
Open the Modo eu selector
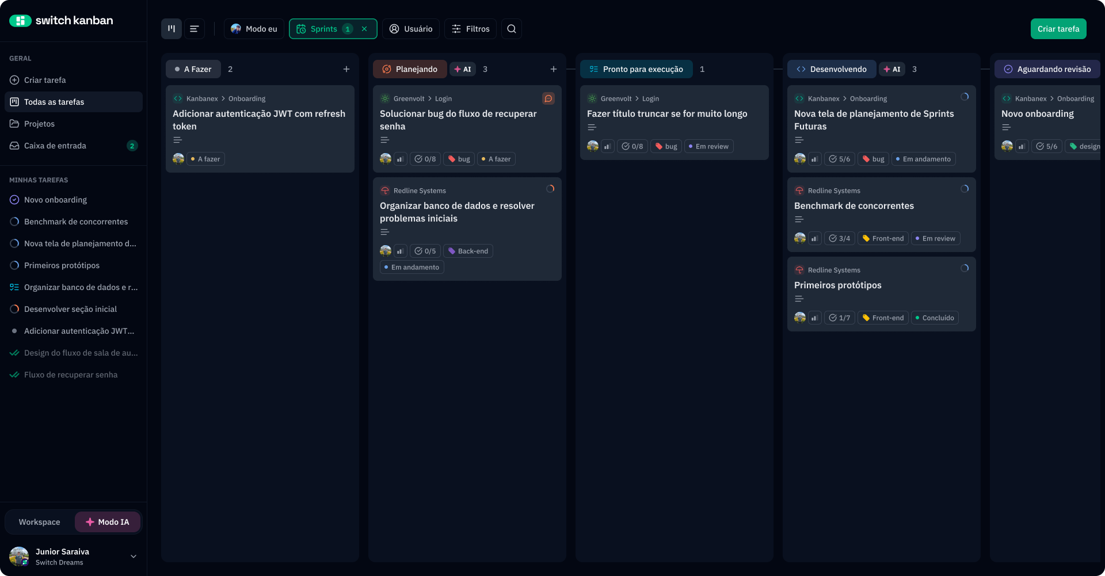pos(253,28)
